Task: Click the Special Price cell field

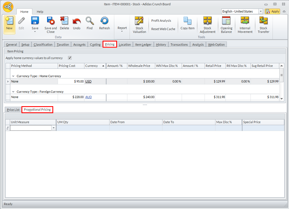Action: pyautogui.click(x=263, y=128)
